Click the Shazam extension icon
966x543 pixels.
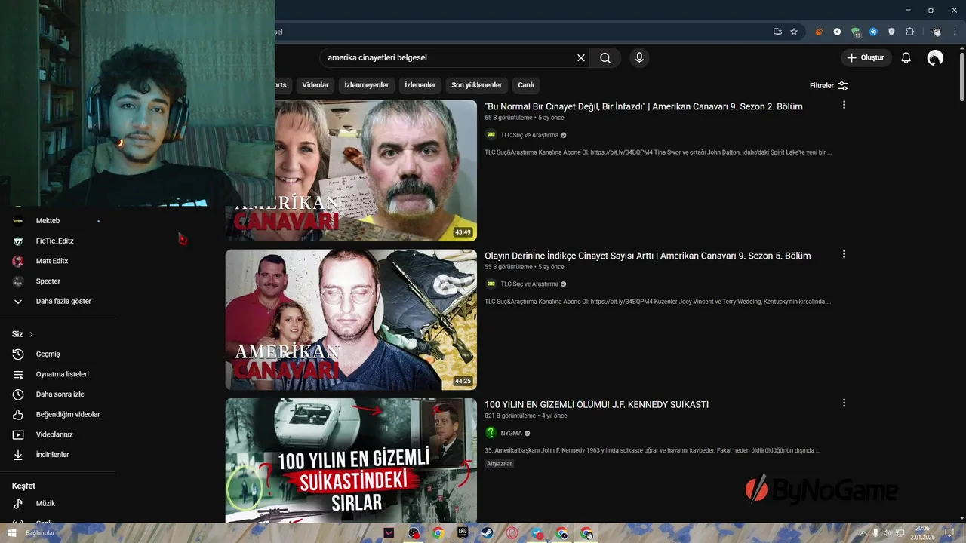pyautogui.click(x=873, y=32)
